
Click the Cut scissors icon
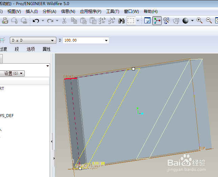click(x=64, y=21)
